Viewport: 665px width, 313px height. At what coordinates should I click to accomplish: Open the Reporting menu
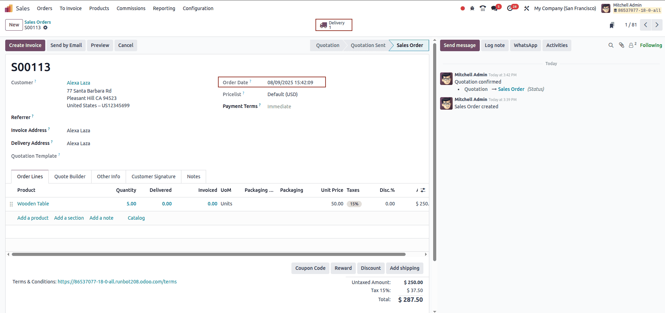point(164,8)
